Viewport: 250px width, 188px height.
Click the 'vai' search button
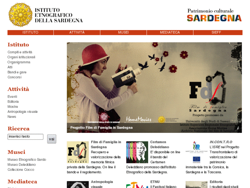52,139
